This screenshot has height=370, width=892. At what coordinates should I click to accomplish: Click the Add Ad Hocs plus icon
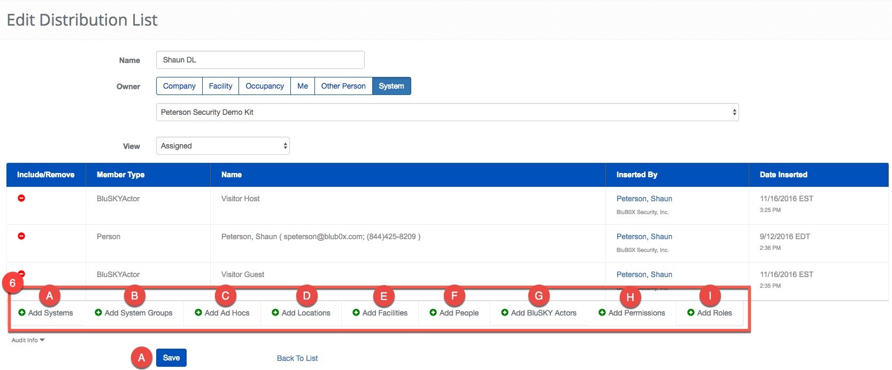(x=198, y=313)
